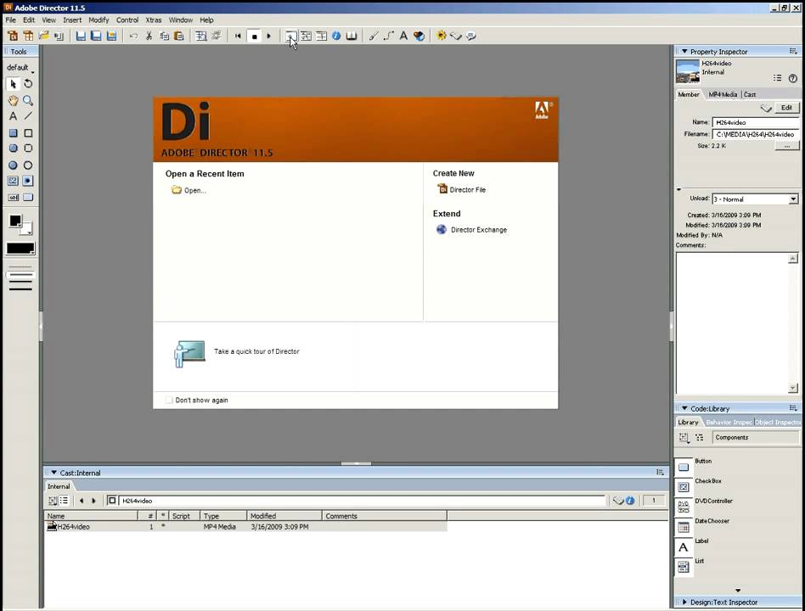Select the Filled Ellipse tool
805x611 pixels.
[13, 165]
